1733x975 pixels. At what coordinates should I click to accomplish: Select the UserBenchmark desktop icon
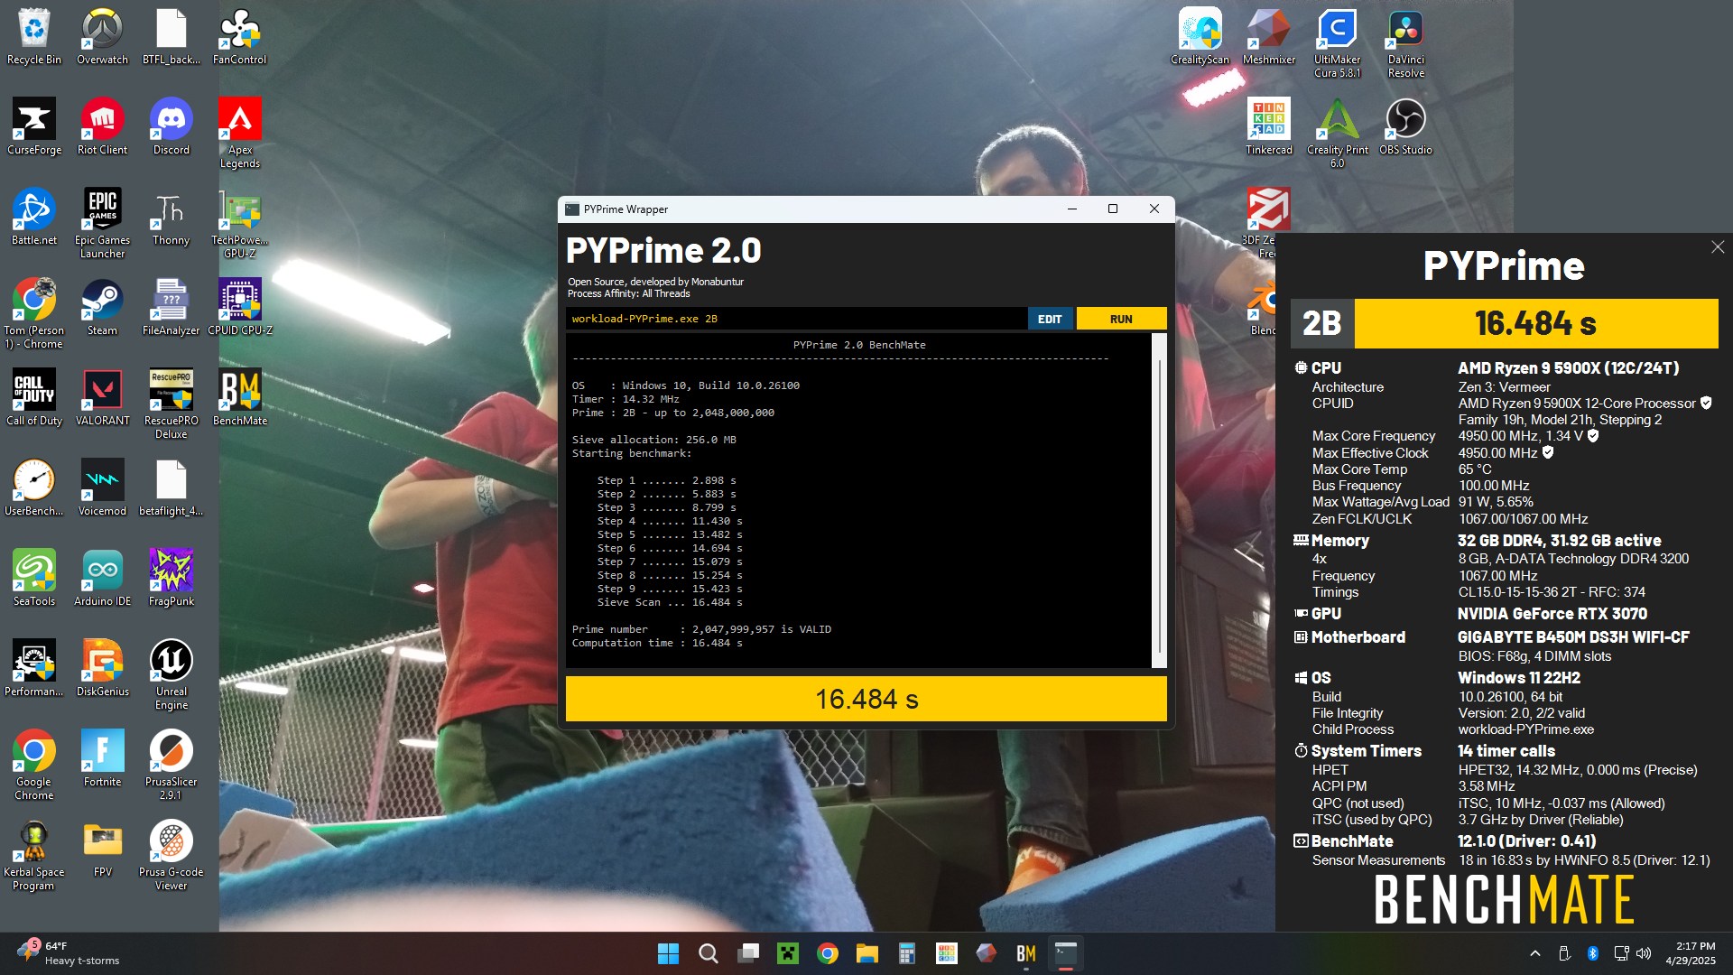[34, 488]
